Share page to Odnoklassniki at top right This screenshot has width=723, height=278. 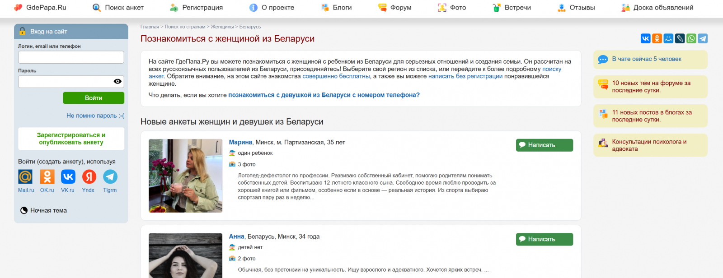(657, 39)
